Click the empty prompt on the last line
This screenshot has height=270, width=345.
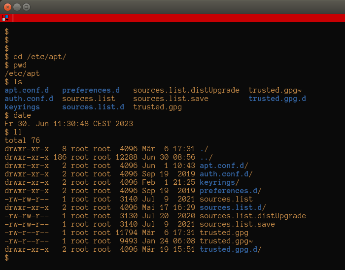point(7,258)
